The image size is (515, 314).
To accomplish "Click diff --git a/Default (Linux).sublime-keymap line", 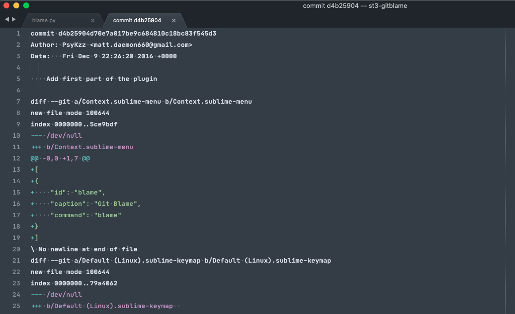I will pyautogui.click(x=180, y=261).
